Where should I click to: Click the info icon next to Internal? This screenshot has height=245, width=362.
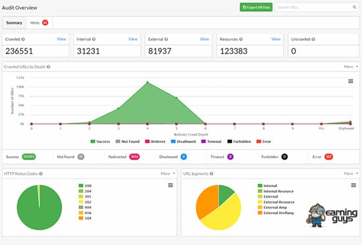click(93, 40)
